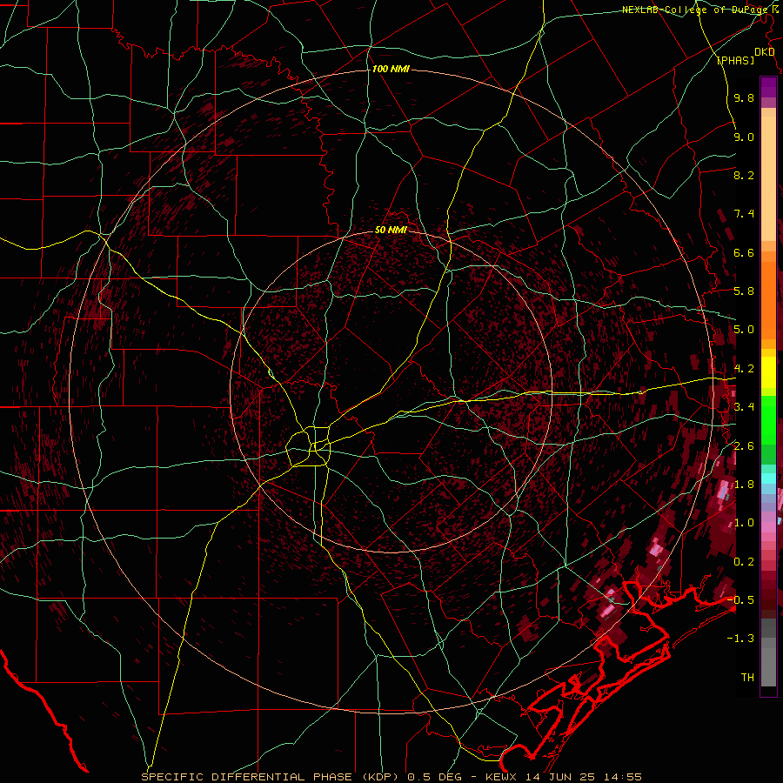Viewport: 783px width, 783px height.
Task: Click the DKD label above color scale
Action: pyautogui.click(x=764, y=52)
